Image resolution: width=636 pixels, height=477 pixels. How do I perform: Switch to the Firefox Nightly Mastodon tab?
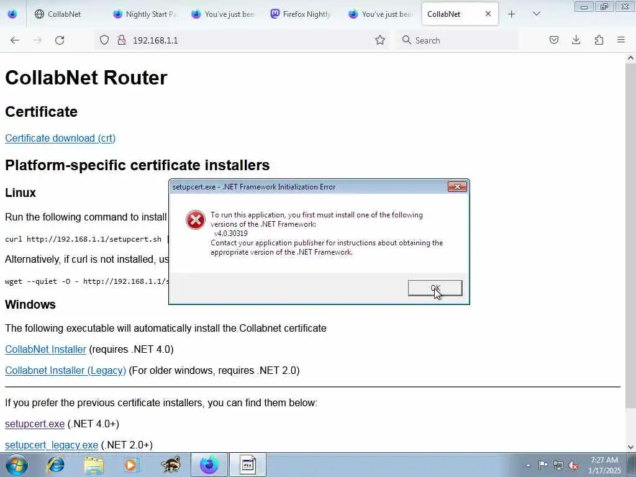(x=302, y=14)
